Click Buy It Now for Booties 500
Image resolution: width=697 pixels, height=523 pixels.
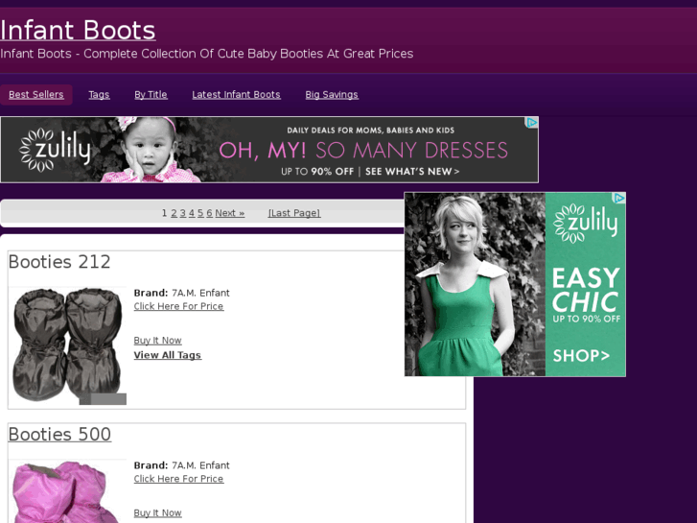click(158, 513)
